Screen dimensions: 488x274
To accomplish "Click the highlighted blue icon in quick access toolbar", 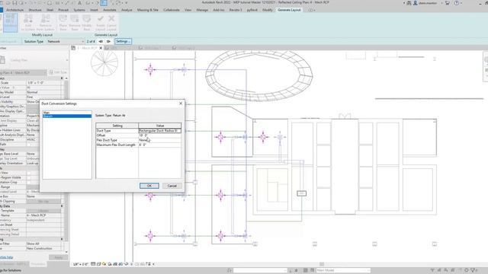I will 104,3.
